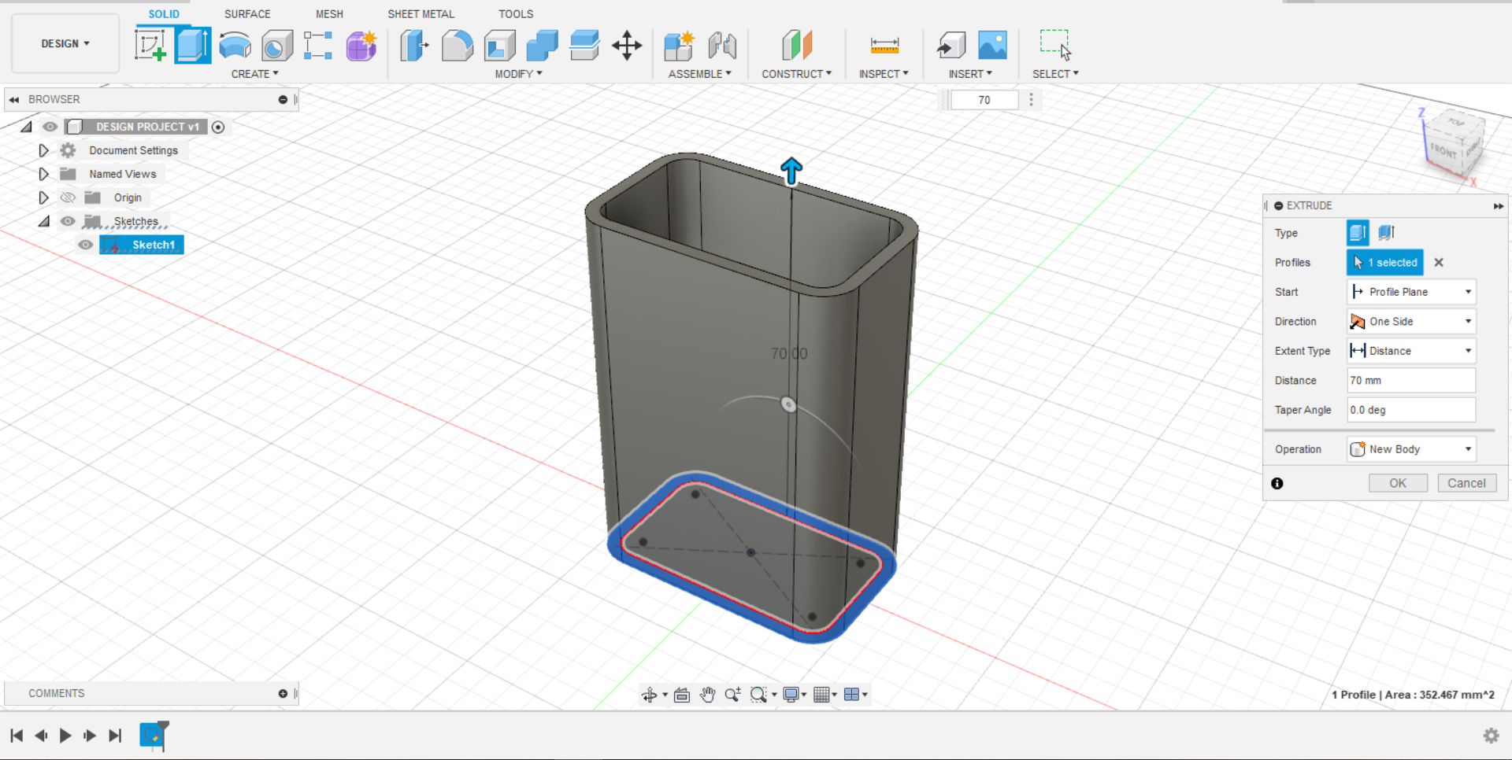This screenshot has width=1512, height=760.
Task: Switch to the MESH tab
Action: [329, 14]
